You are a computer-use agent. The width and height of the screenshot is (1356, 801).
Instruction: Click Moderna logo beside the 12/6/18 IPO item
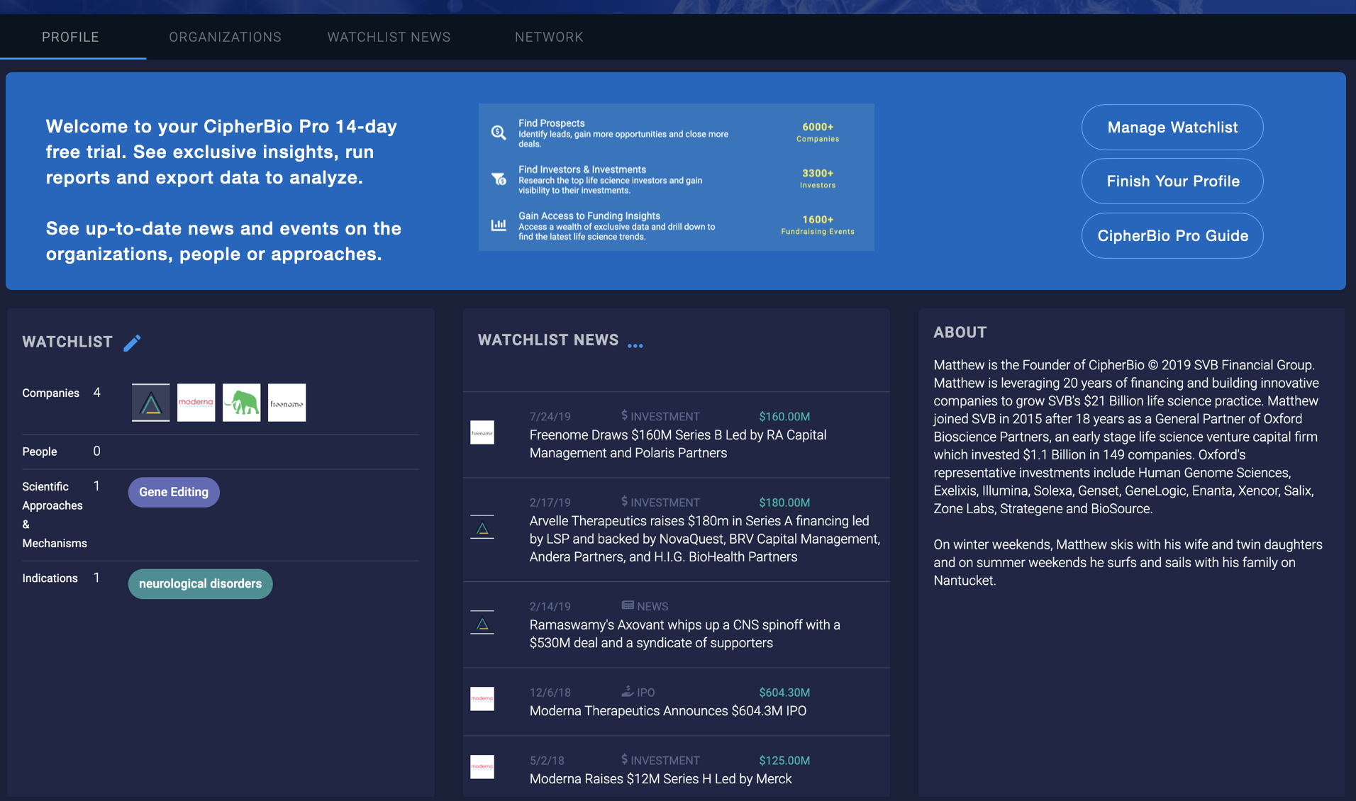[482, 699]
